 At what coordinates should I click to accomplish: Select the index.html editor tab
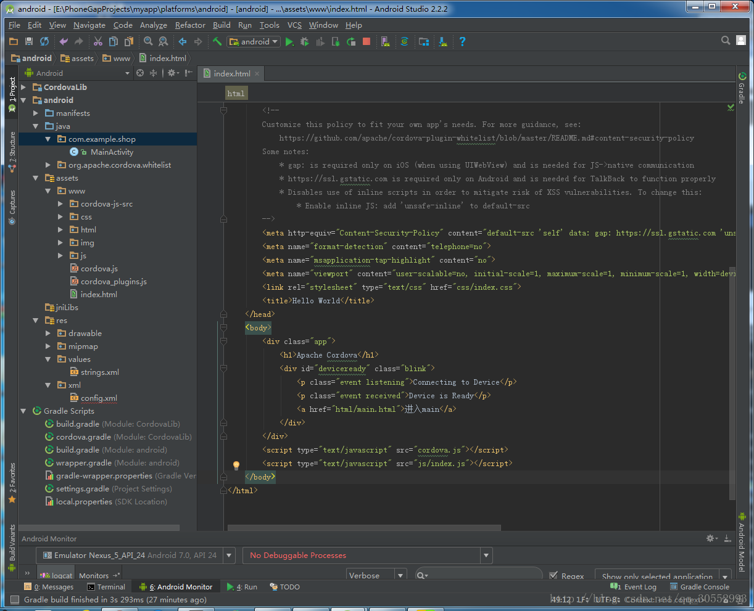(231, 73)
